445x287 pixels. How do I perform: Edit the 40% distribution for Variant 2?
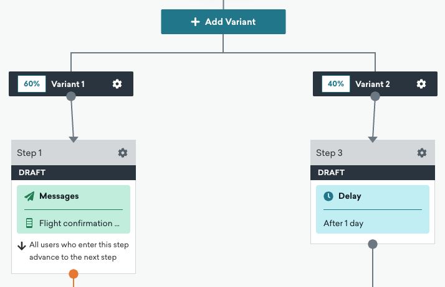pos(336,84)
